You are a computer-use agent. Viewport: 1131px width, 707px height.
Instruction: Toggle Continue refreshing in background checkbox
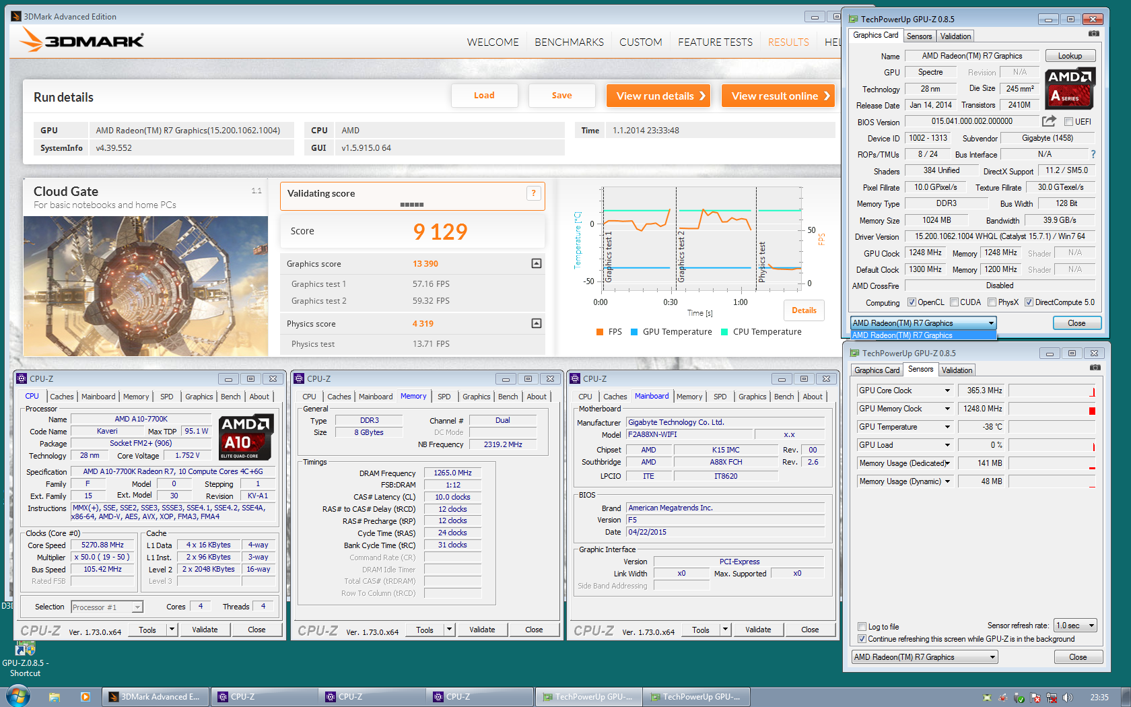pos(862,639)
